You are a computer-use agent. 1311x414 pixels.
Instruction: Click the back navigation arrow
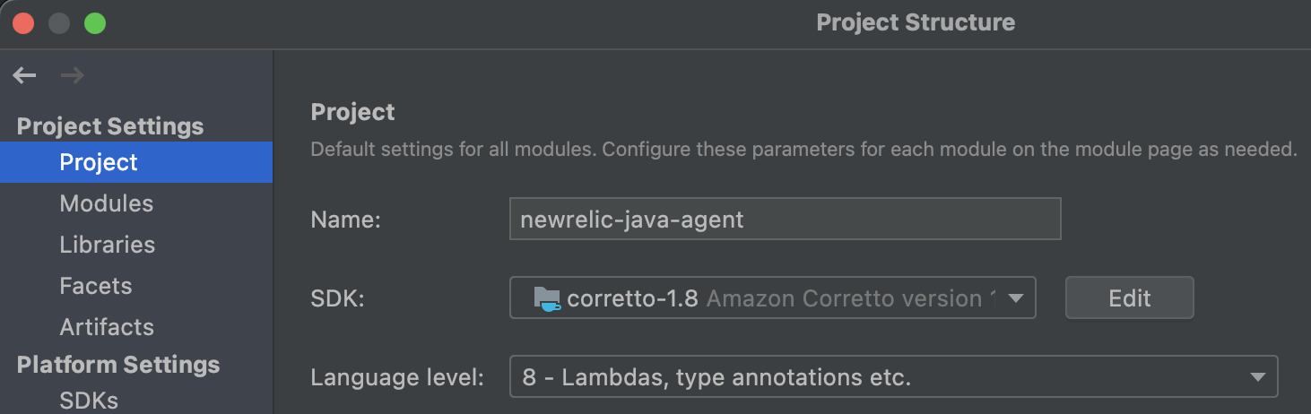[25, 76]
